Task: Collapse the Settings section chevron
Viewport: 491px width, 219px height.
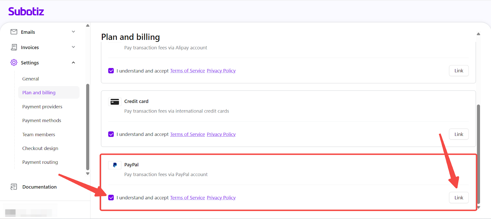Action: point(73,63)
